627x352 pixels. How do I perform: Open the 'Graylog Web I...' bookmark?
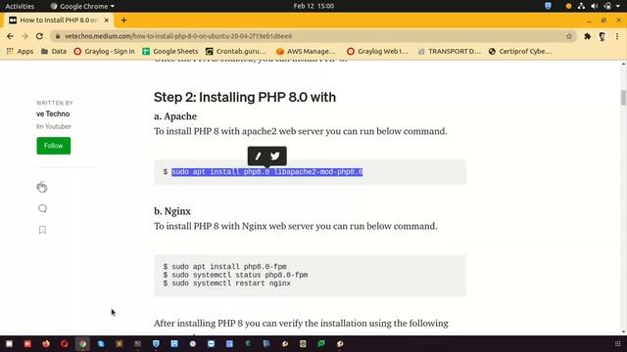(x=377, y=51)
